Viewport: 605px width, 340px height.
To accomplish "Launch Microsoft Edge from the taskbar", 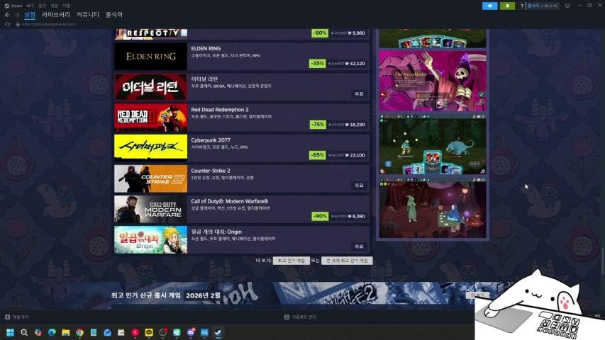I will pos(52,332).
